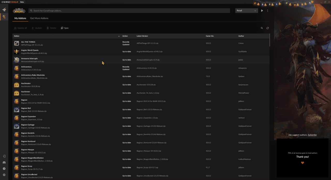Screen dimensions: 331x180
Task: Open the Discord icon near the sidebar bottom
Action: click(4, 162)
